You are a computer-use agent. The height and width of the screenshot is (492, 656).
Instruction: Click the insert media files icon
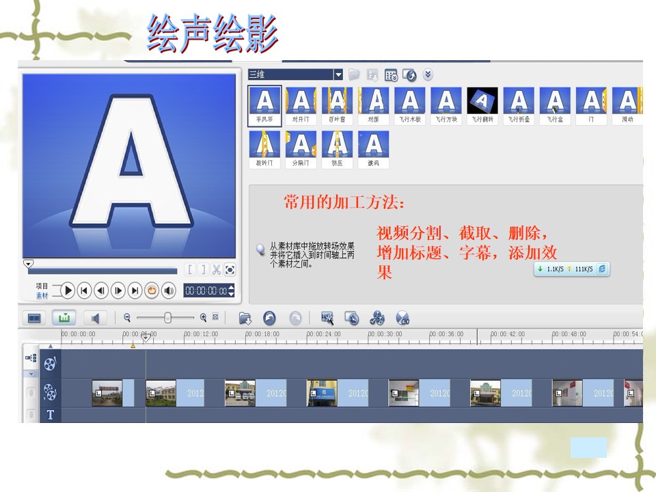[245, 318]
